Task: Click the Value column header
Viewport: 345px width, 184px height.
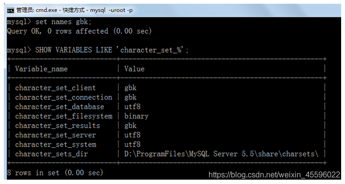Action: pos(135,69)
